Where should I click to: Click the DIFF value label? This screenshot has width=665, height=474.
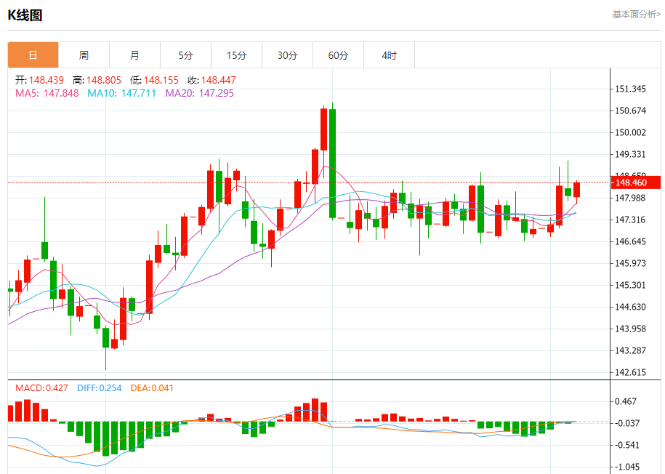(100, 388)
